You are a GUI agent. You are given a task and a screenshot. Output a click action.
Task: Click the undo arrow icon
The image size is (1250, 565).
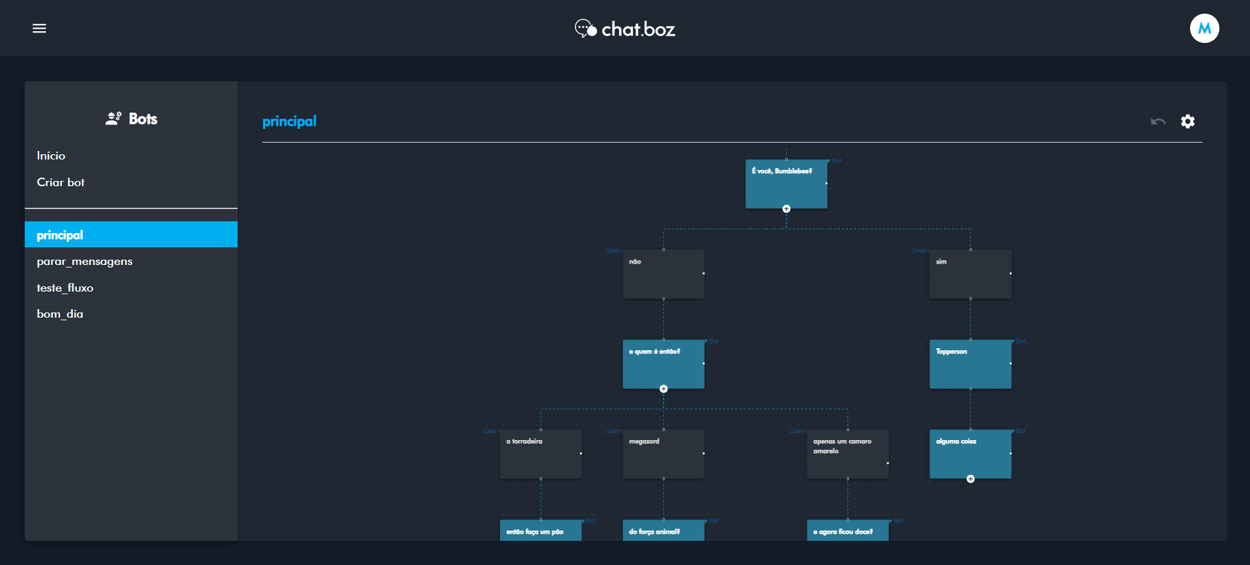(x=1158, y=122)
